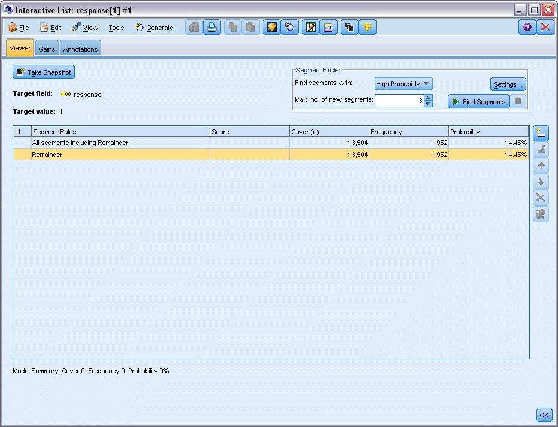Expand the High Probability dropdown
The image size is (558, 427).
[x=404, y=84]
